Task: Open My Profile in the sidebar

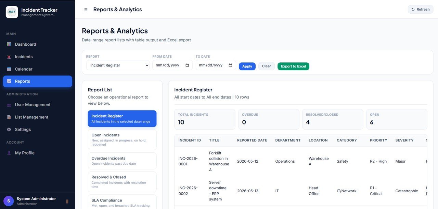Action: point(38,153)
